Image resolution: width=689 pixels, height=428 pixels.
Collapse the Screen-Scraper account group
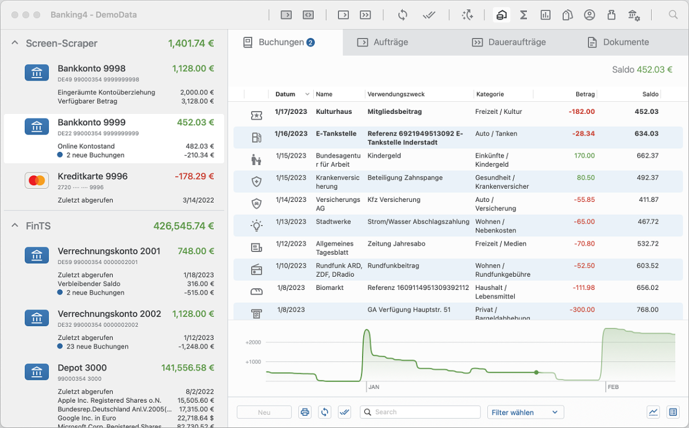15,43
